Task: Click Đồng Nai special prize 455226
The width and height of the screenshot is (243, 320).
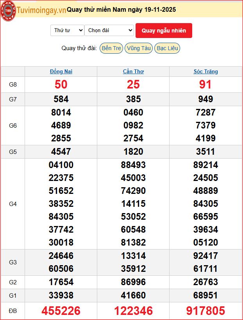Action: tap(61, 311)
